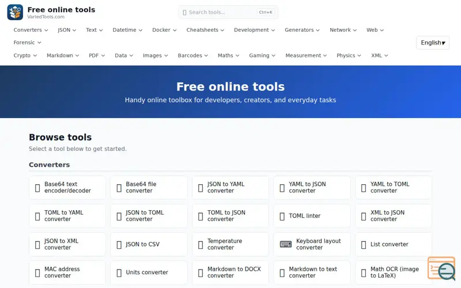Screen dimensions: 461x288
Task: Click icon beside Markdown to text converter
Action: click(282, 272)
